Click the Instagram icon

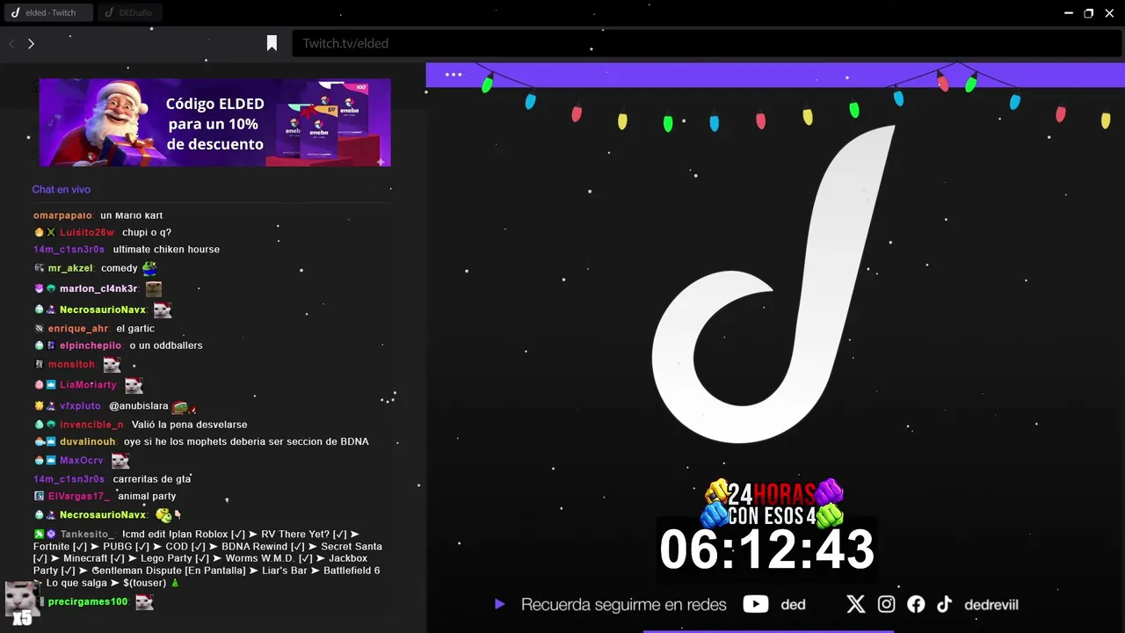(x=886, y=604)
